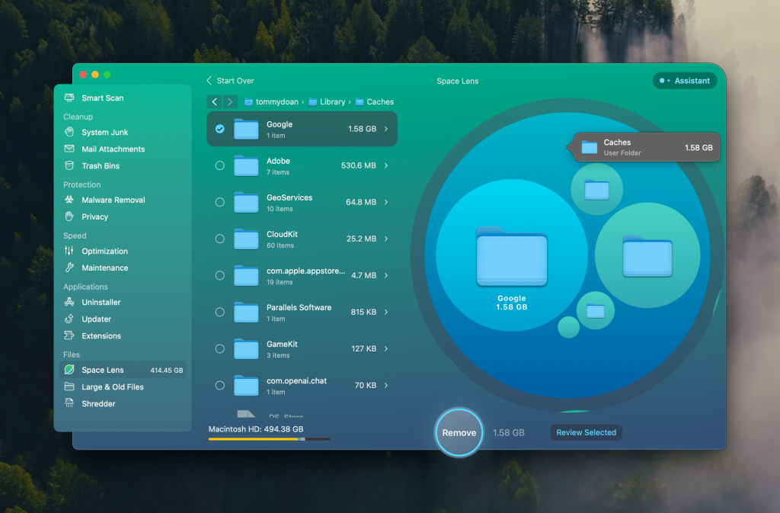780x513 pixels.
Task: Click the Review Selected button
Action: pyautogui.click(x=586, y=432)
